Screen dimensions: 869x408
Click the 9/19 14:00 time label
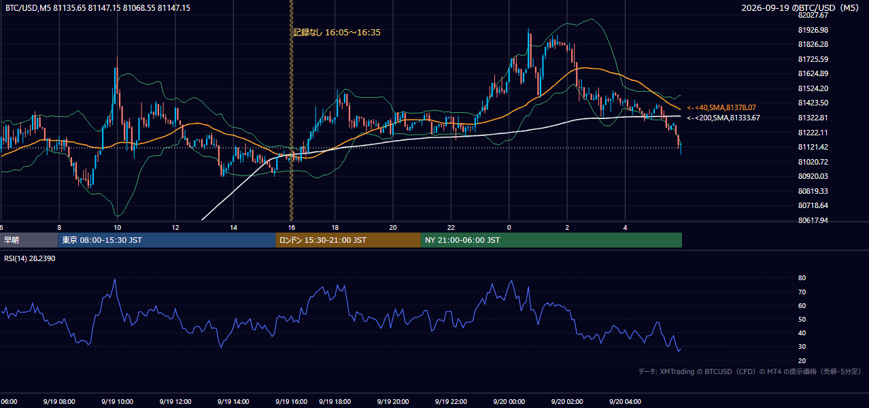pos(234,402)
